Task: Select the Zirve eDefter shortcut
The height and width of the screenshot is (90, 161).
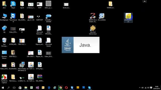Action: pyautogui.click(x=102, y=17)
